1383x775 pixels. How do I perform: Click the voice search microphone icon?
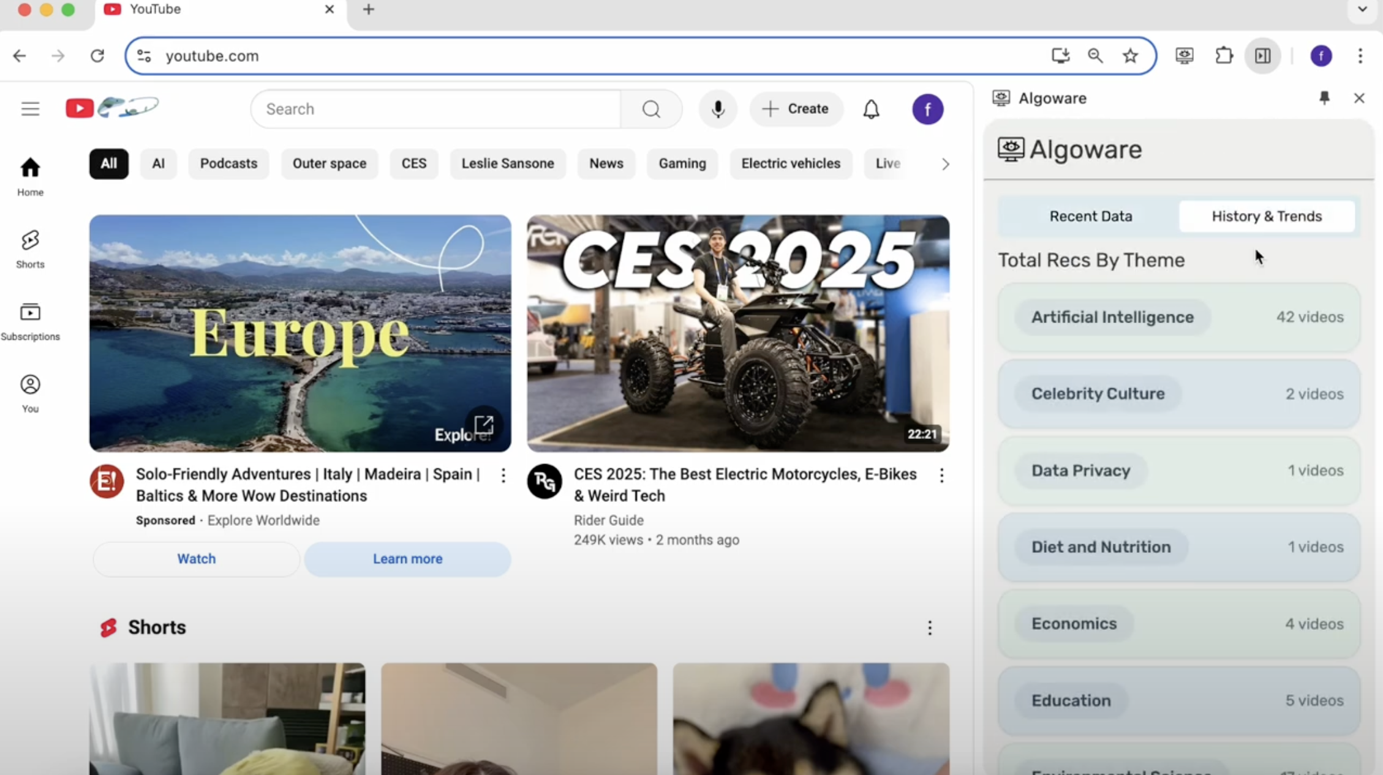[718, 109]
